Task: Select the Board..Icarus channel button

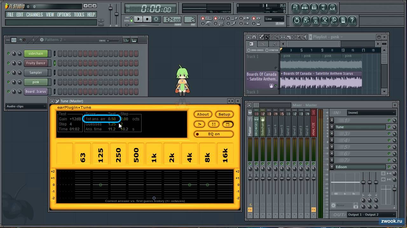Action: coord(36,92)
